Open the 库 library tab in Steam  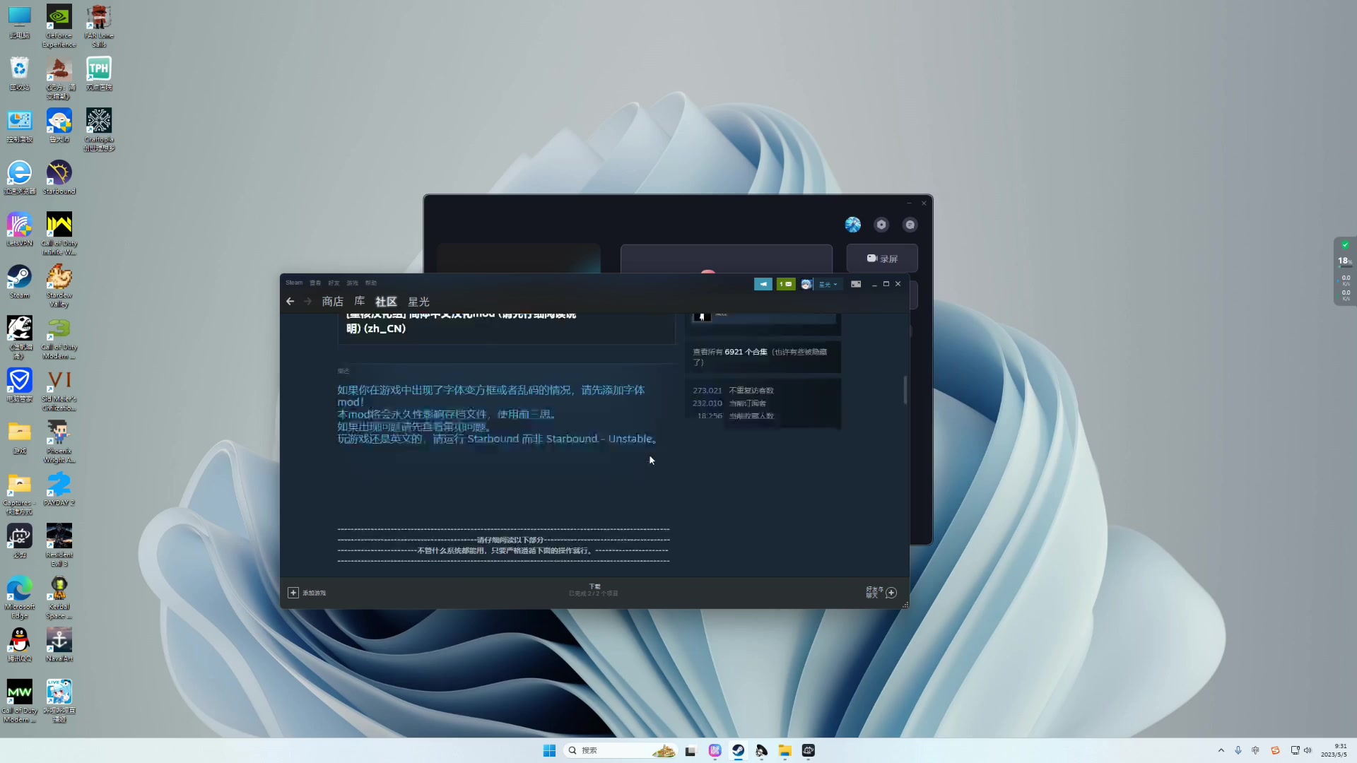tap(360, 302)
